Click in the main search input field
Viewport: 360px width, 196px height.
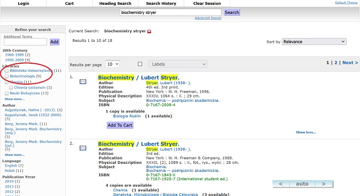pos(170,12)
